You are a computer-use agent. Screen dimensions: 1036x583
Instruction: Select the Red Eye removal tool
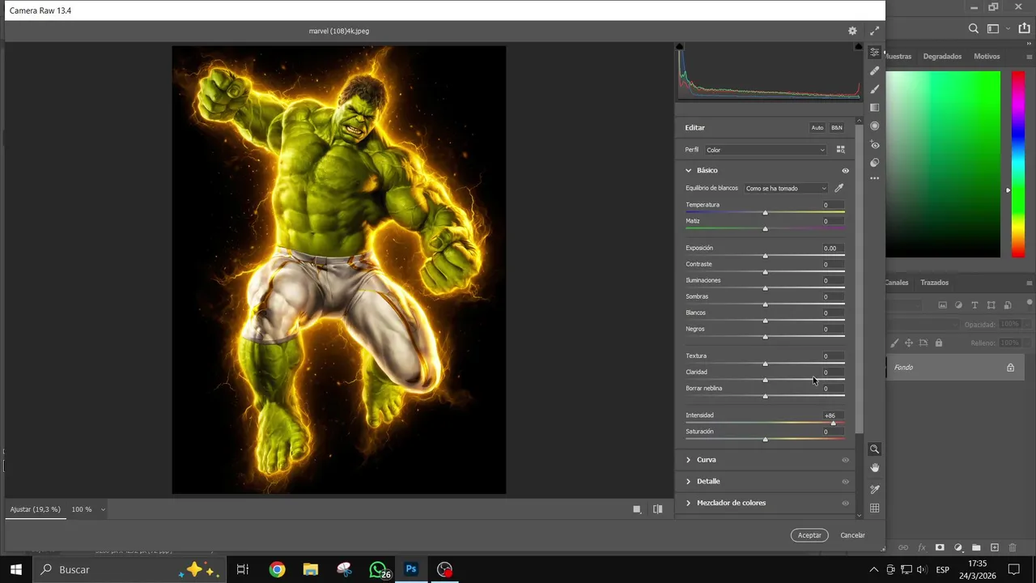tap(874, 145)
